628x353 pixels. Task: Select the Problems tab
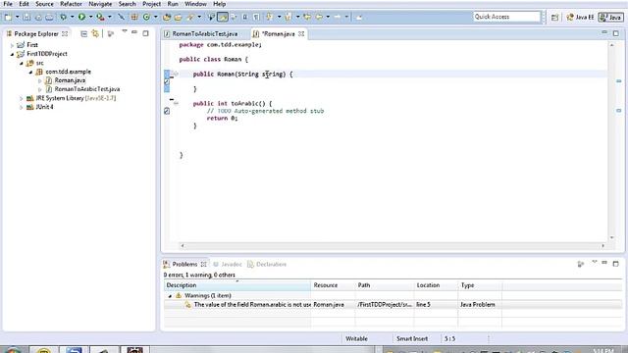pyautogui.click(x=184, y=264)
